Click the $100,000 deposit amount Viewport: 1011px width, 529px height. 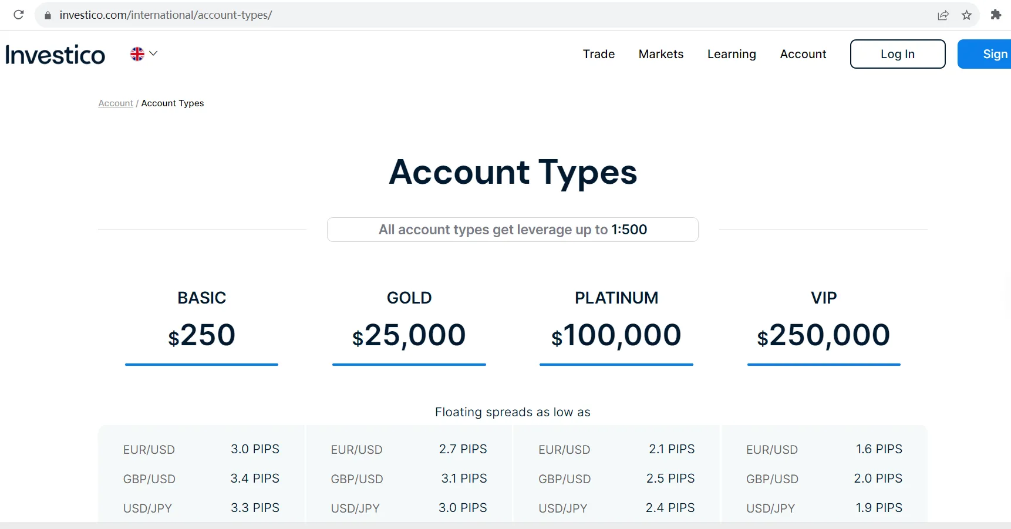[x=616, y=336]
